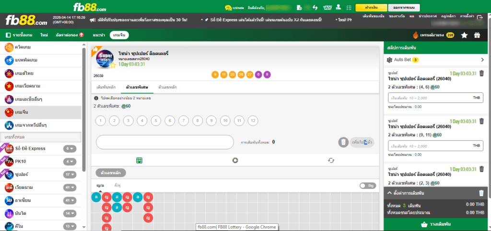This screenshot has height=231, width=491.
Task: Expand เวียดนาม game list (41)
Action: pos(70,187)
